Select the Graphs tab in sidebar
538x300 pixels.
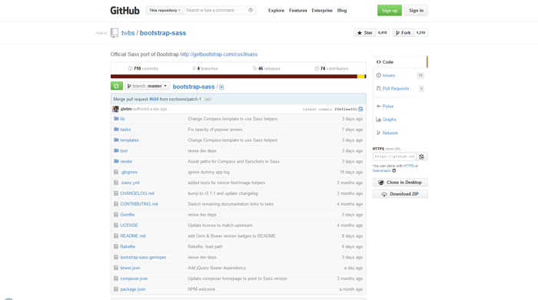[400, 120]
